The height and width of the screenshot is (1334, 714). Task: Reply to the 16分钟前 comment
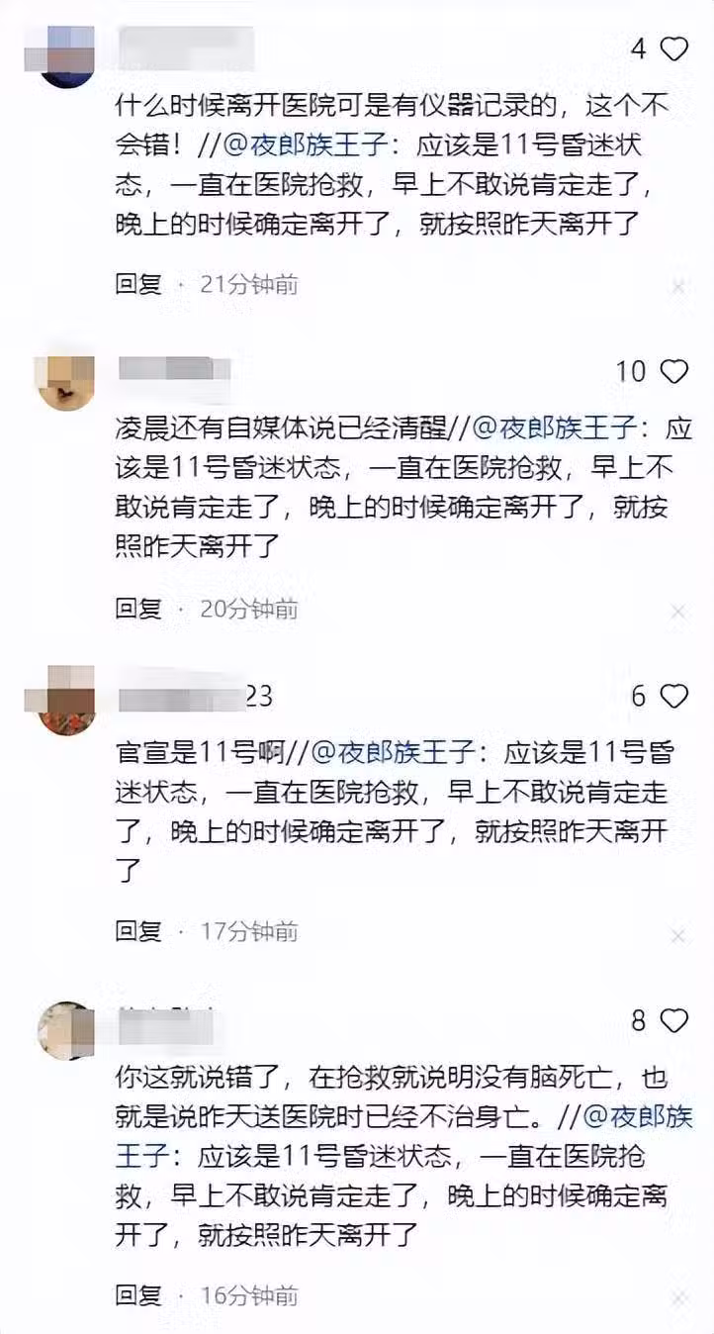(x=138, y=1294)
